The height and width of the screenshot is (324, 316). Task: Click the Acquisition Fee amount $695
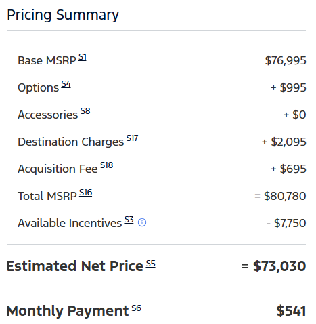pyautogui.click(x=293, y=169)
